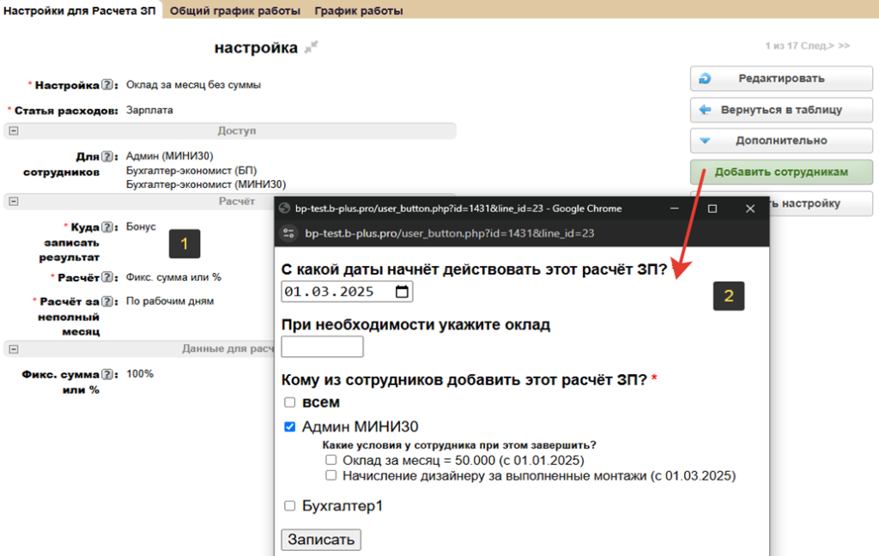The height and width of the screenshot is (556, 879).
Task: Click the оклад input field
Action: pos(322,347)
